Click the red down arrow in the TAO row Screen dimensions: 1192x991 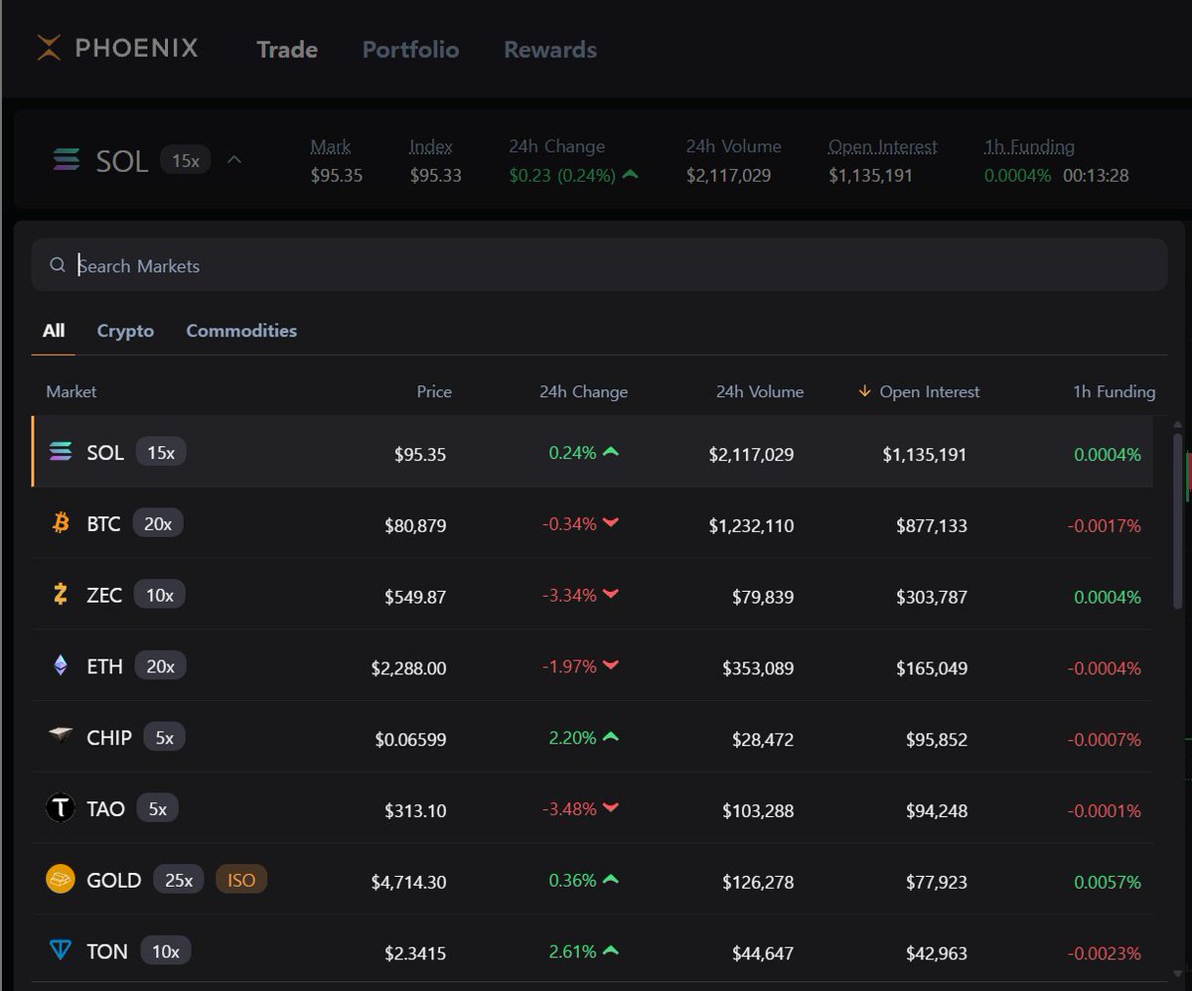click(x=611, y=808)
